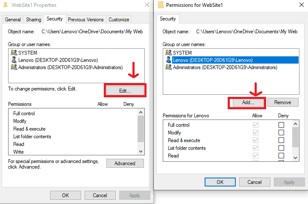Close the WebSite1 Properties window
The height and width of the screenshot is (204, 308).
(147, 5)
